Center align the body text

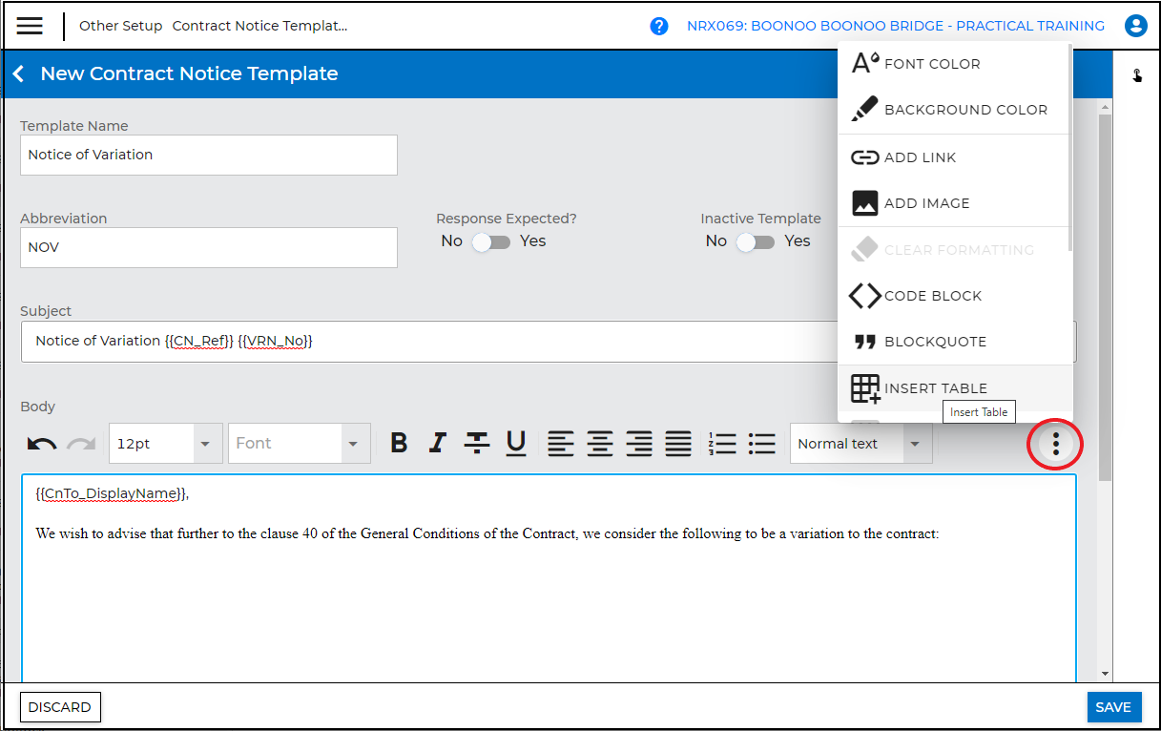(600, 444)
